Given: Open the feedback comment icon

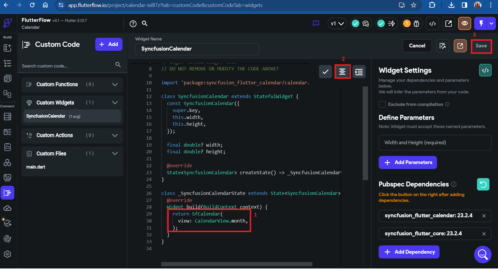Looking at the screenshot, I should 316,23.
